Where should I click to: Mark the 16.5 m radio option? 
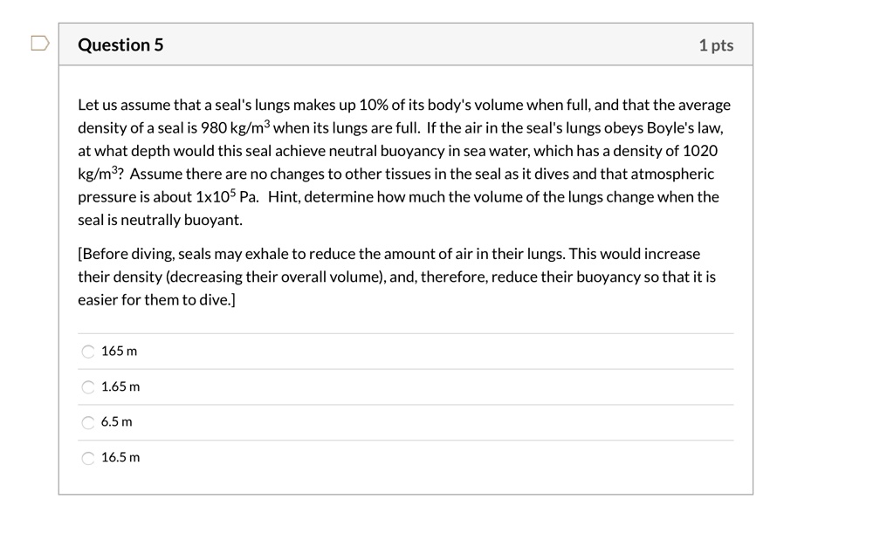point(88,458)
